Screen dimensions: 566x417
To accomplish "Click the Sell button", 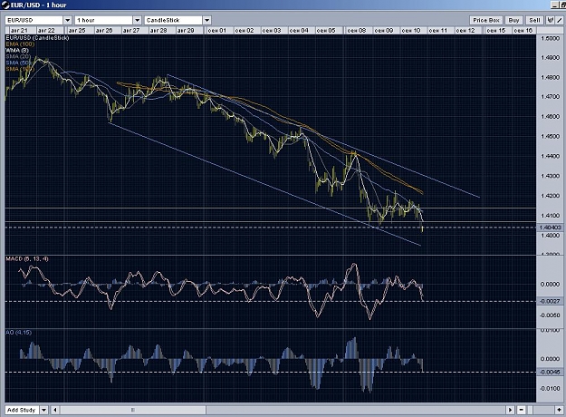I will tap(534, 20).
